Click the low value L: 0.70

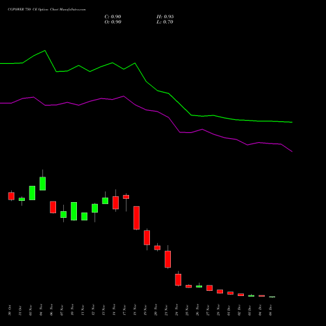(x=165, y=22)
